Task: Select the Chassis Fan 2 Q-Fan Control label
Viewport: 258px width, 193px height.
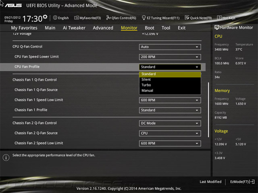Action: pyautogui.click(x=35, y=123)
